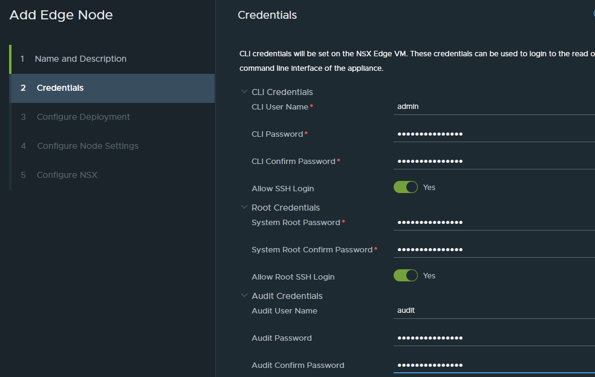The image size is (595, 377).
Task: Collapse the Root Credentials section chevron
Action: click(244, 208)
